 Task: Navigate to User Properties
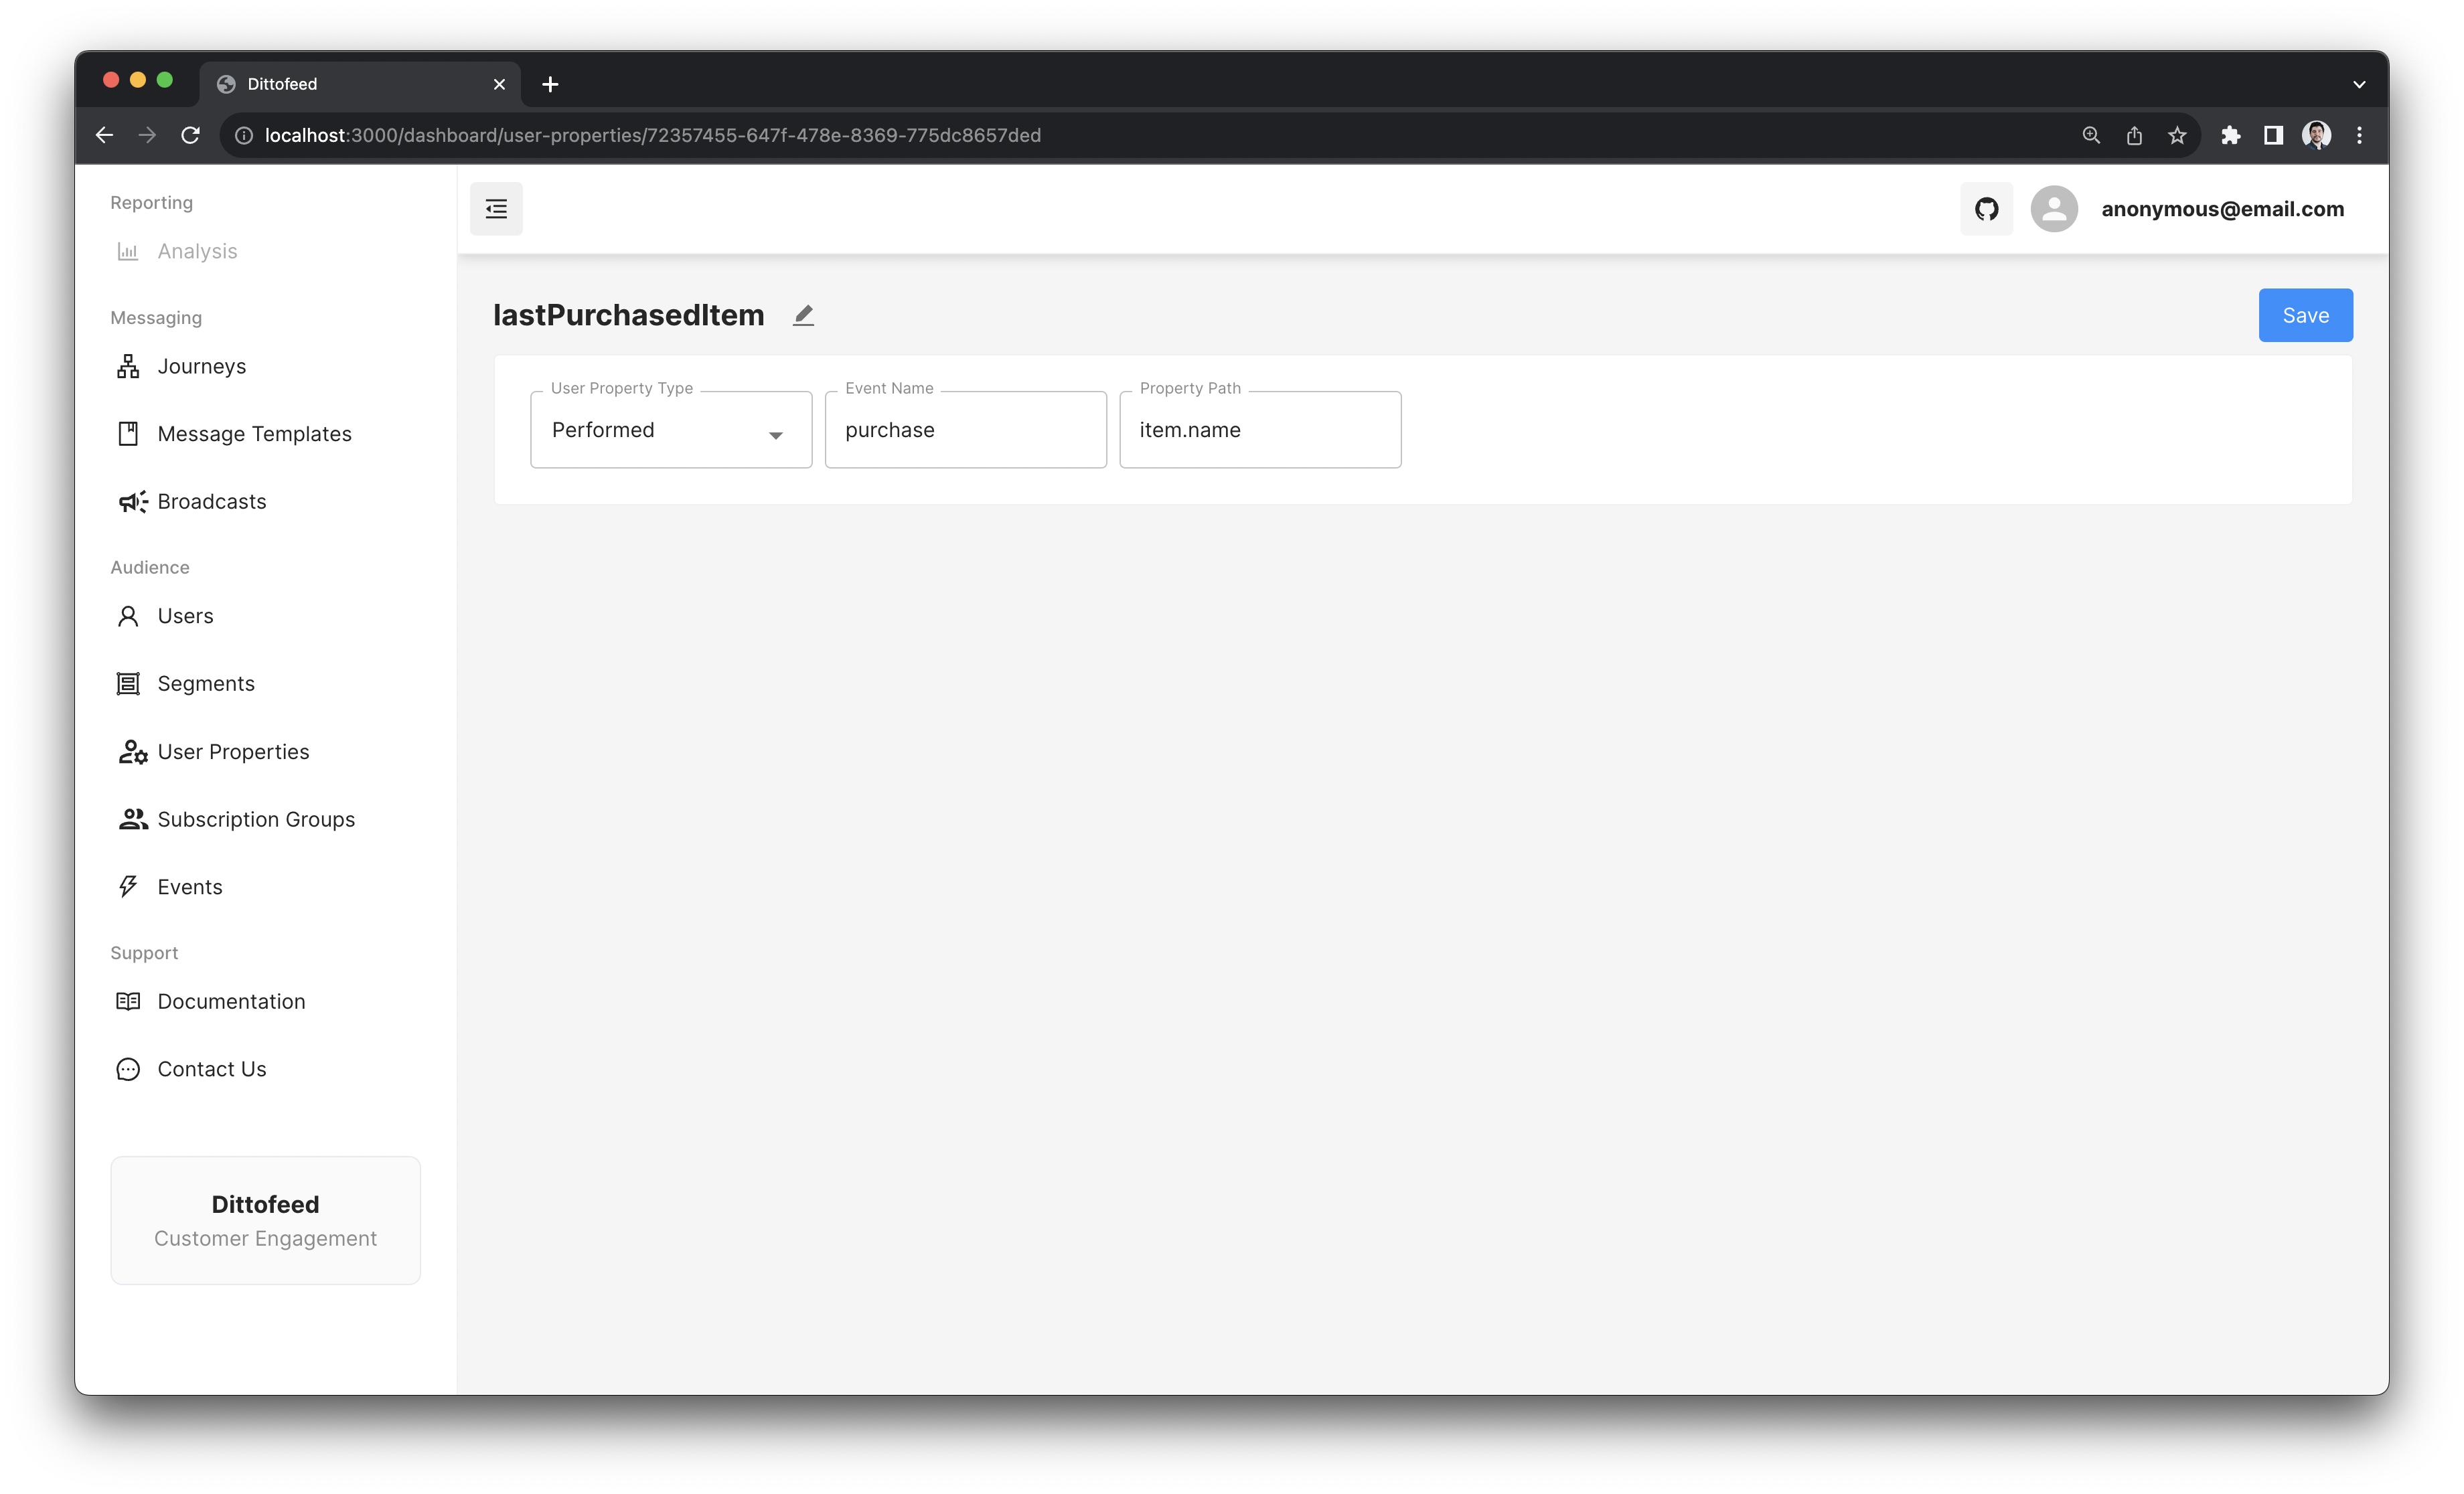(x=233, y=752)
